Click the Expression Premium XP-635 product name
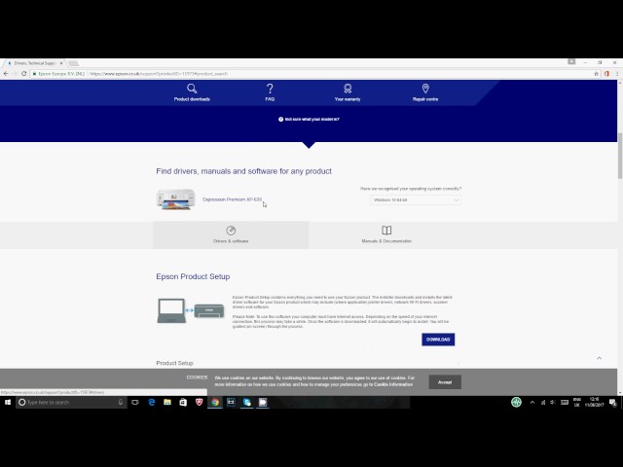Image resolution: width=623 pixels, height=467 pixels. [x=233, y=199]
